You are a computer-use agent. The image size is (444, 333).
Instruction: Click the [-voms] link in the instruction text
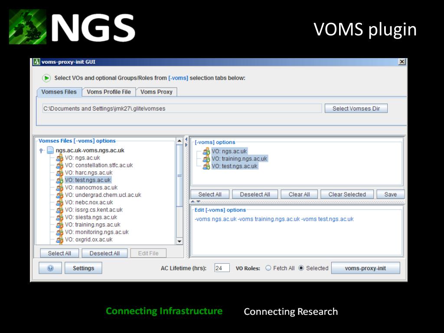click(x=178, y=78)
